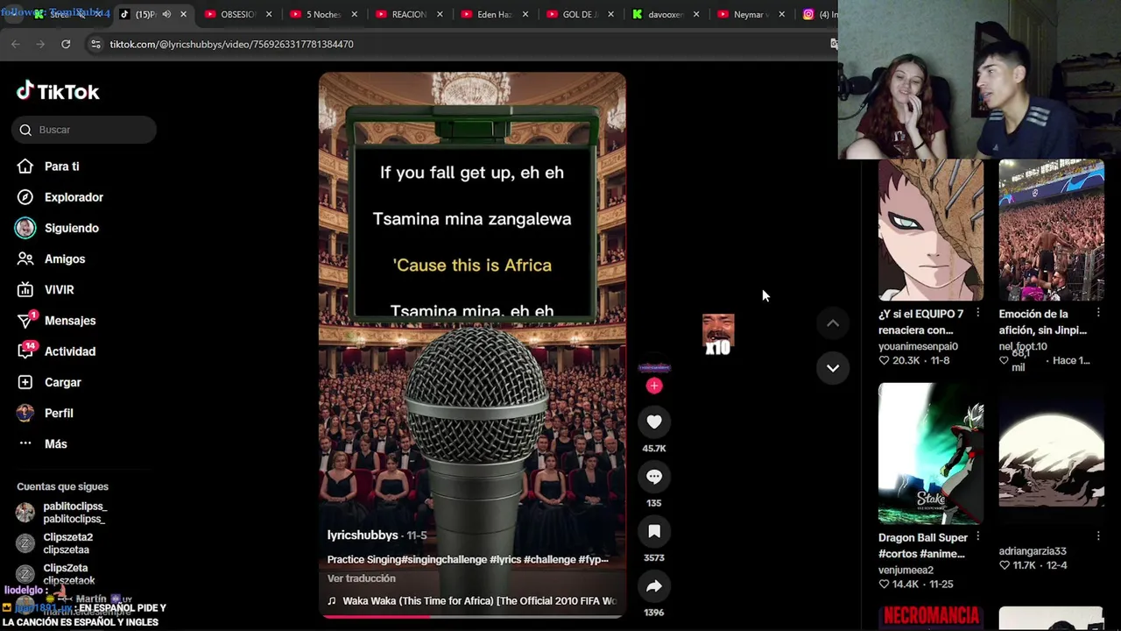Open youanimesenpai0 profile
The height and width of the screenshot is (631, 1121).
(x=918, y=346)
